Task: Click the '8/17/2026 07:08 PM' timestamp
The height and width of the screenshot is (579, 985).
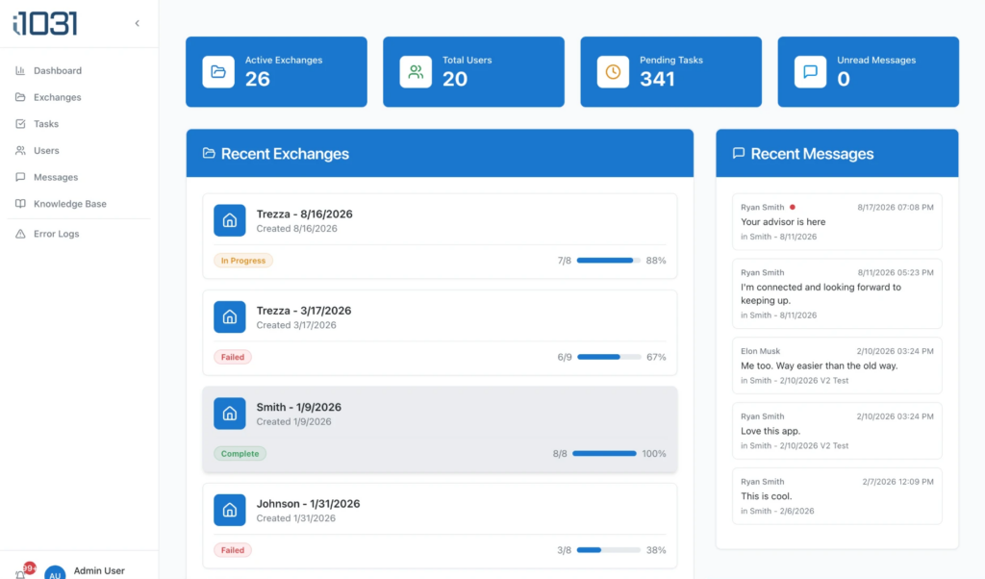Action: [896, 207]
